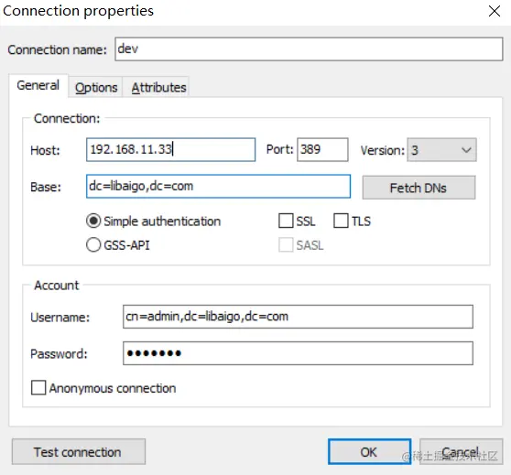This screenshot has width=511, height=475.
Task: Click the Fetch DNs button
Action: tap(419, 188)
